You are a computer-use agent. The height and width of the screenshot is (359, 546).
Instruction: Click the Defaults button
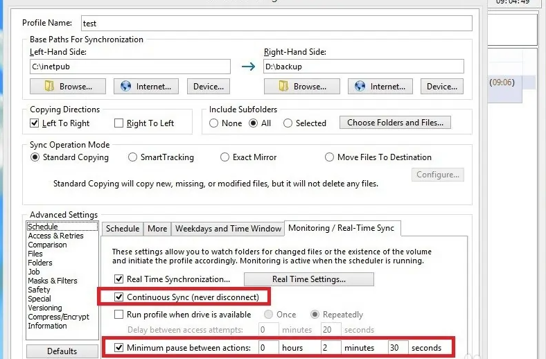pyautogui.click(x=62, y=351)
